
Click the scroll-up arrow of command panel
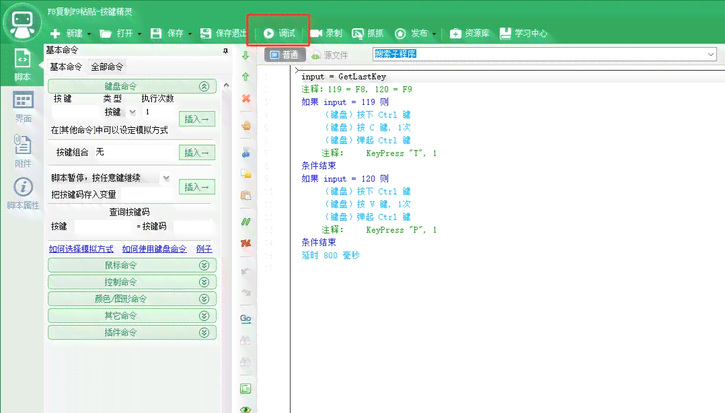coord(226,85)
